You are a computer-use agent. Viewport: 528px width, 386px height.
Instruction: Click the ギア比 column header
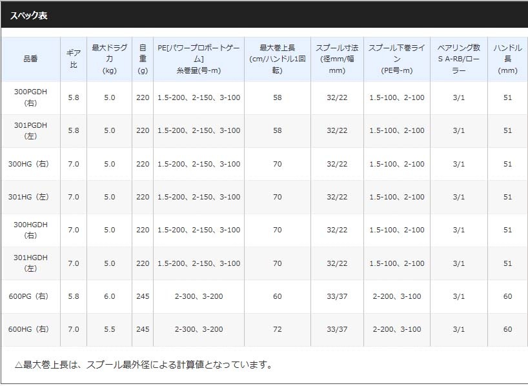pos(74,59)
